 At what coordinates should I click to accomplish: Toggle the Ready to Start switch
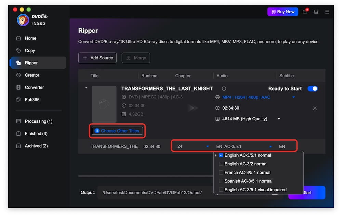click(x=313, y=89)
